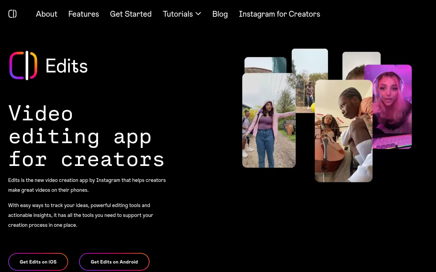Visit the Blog link
Screen dimensions: 436x272
pos(220,14)
